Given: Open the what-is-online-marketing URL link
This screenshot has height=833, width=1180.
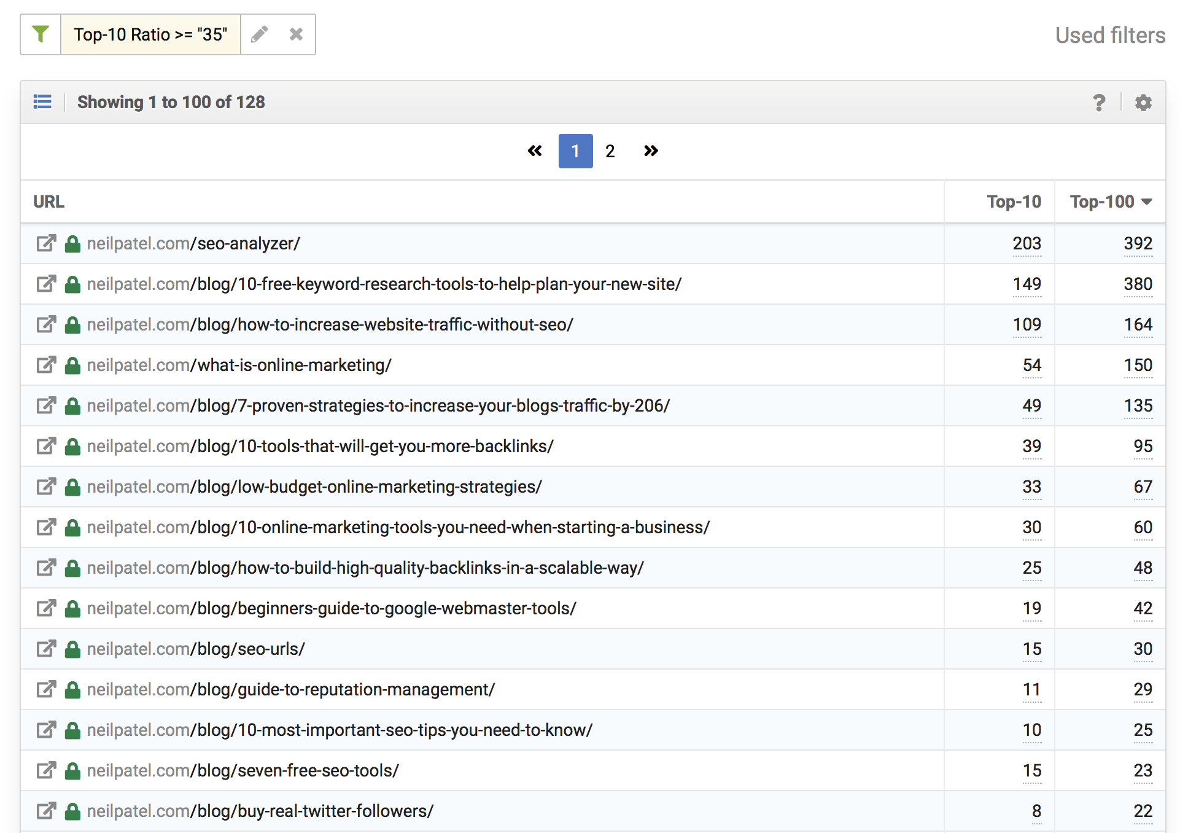Looking at the screenshot, I should (239, 365).
